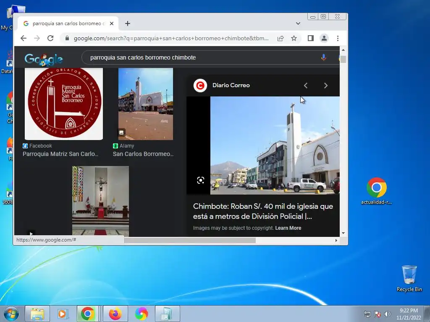Screen dimensions: 430x322
Task: Open the clock showing 9:22 PM
Action: [409, 314]
